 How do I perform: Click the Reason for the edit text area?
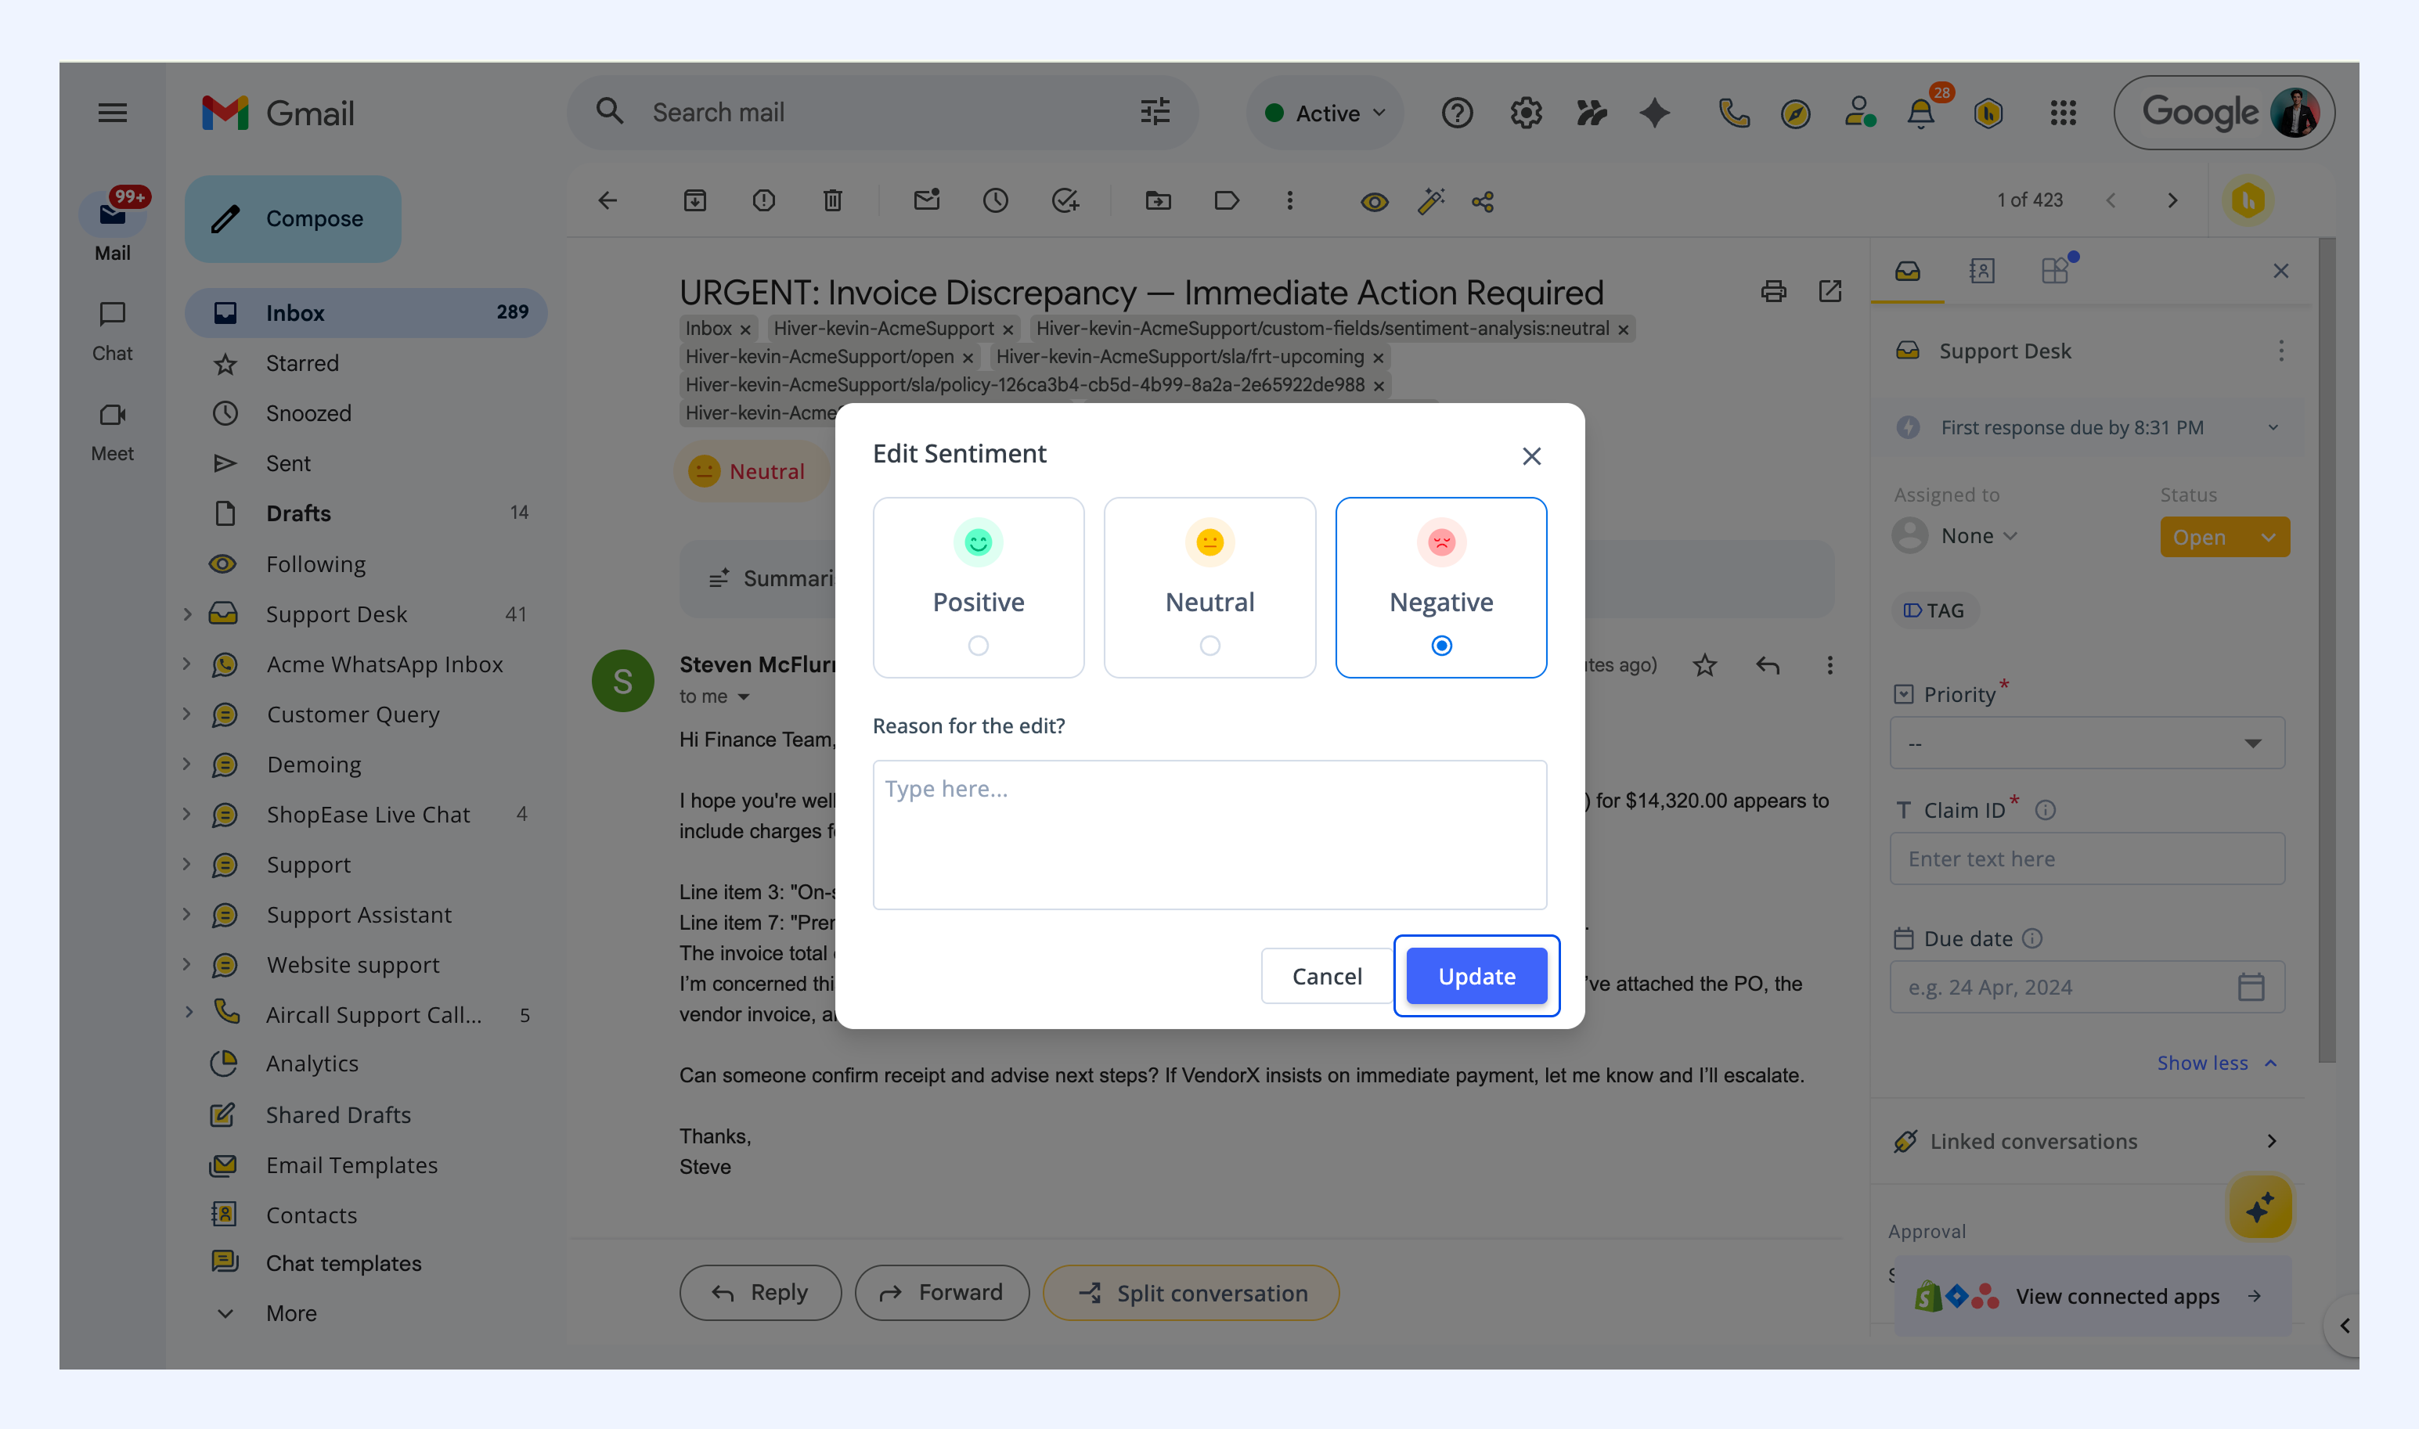[1209, 835]
